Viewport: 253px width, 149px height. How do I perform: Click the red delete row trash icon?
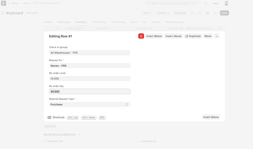point(141,36)
